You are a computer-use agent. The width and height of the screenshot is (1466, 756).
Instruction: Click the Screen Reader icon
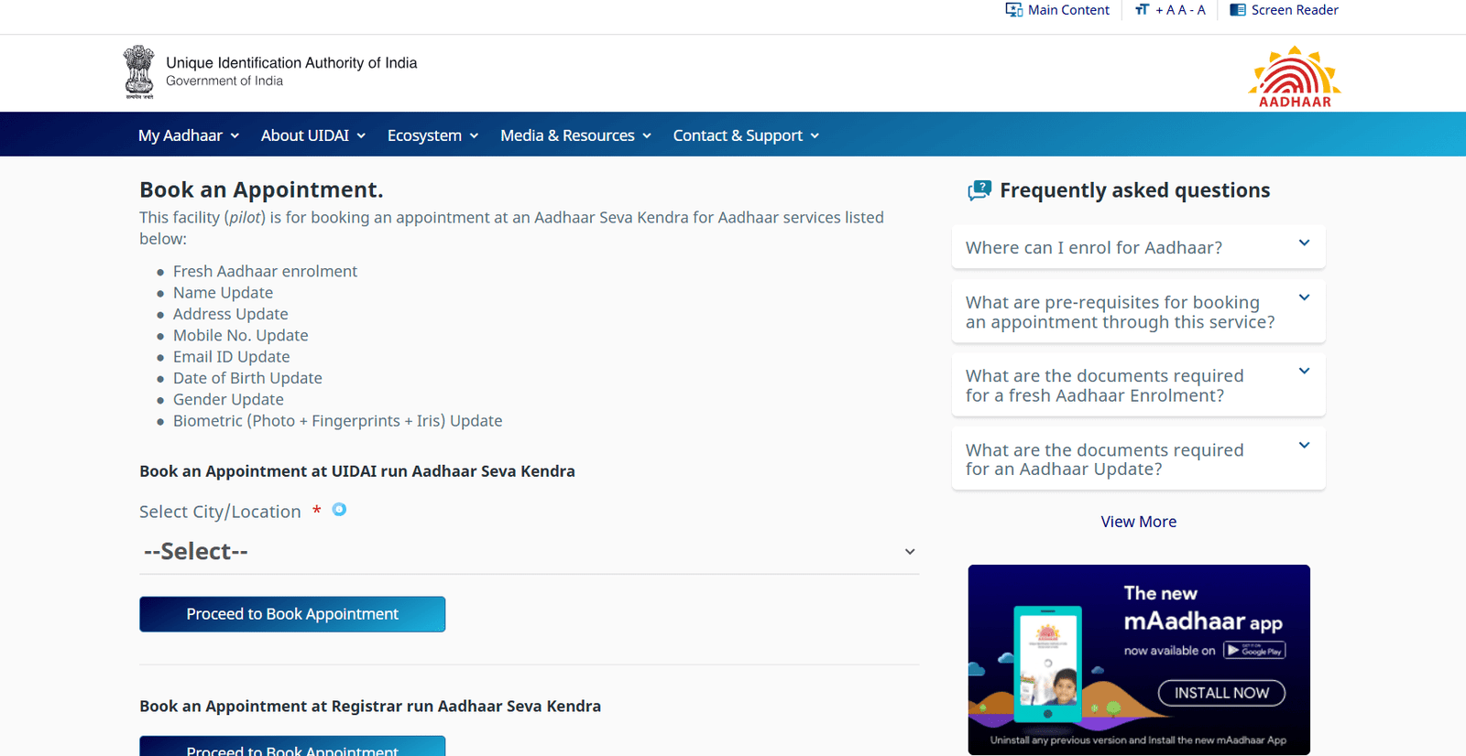1237,10
